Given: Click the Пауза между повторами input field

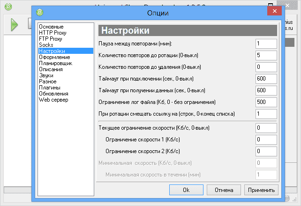Looking at the screenshot, I should pyautogui.click(x=266, y=44).
